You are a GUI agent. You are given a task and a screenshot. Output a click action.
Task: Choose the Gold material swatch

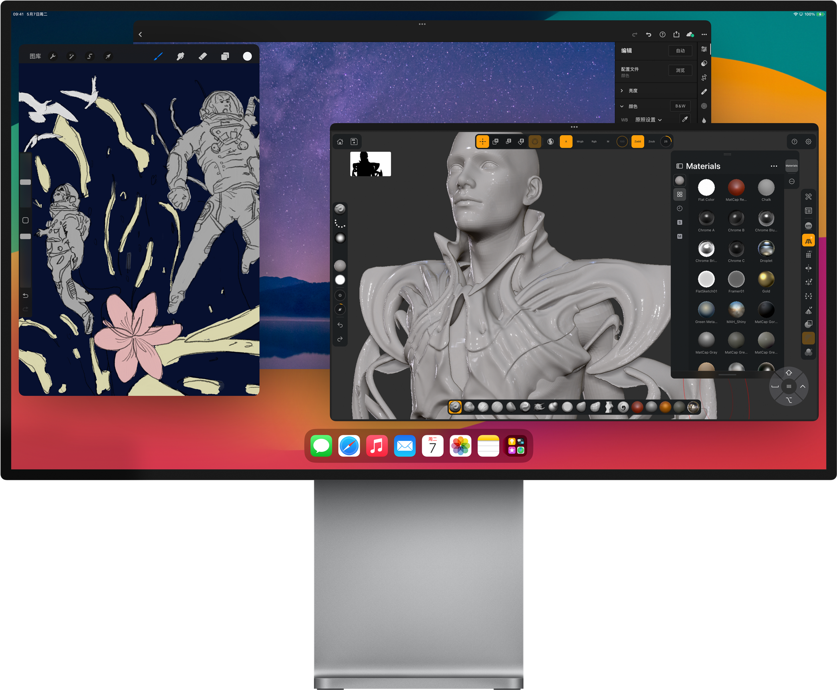tap(766, 279)
